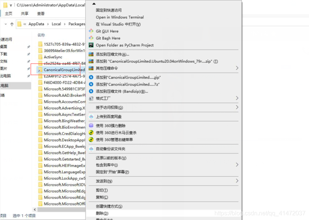309x220 pixels.
Task: Click the 格式工厂 icon
Action: (x=91, y=98)
